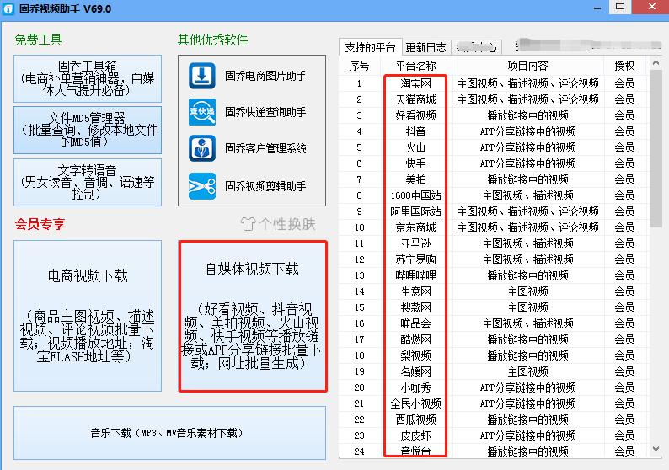Launch the 文字转语音 tool
669x470 pixels.
pyautogui.click(x=88, y=183)
